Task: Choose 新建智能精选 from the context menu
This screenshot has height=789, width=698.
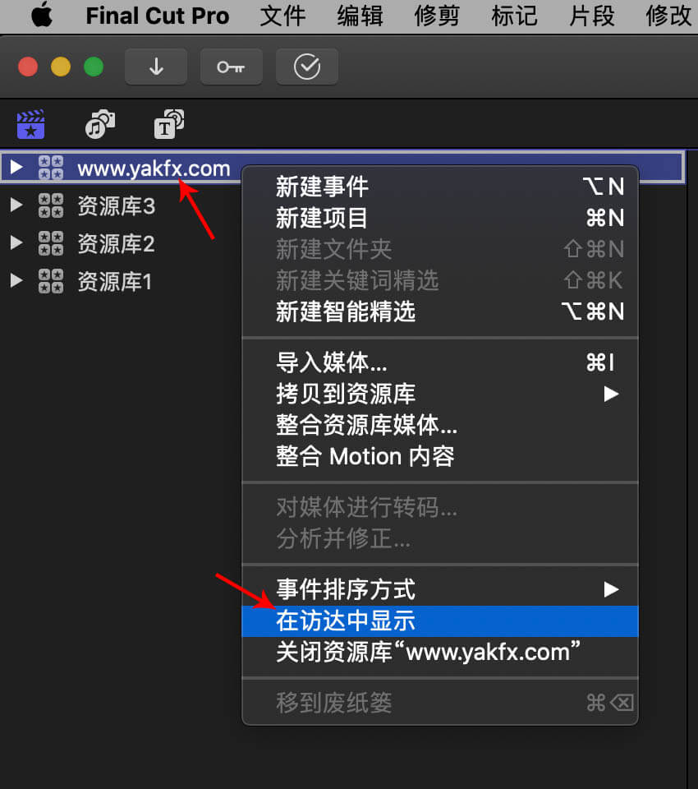Action: point(440,311)
